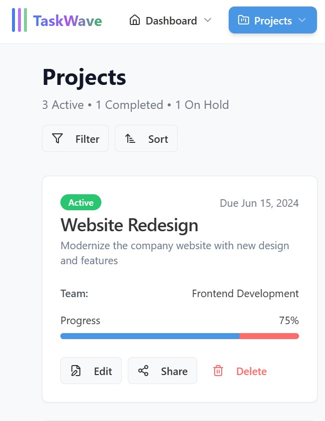Click the pencil icon on the Edit button
The width and height of the screenshot is (325, 421).
[x=76, y=371]
